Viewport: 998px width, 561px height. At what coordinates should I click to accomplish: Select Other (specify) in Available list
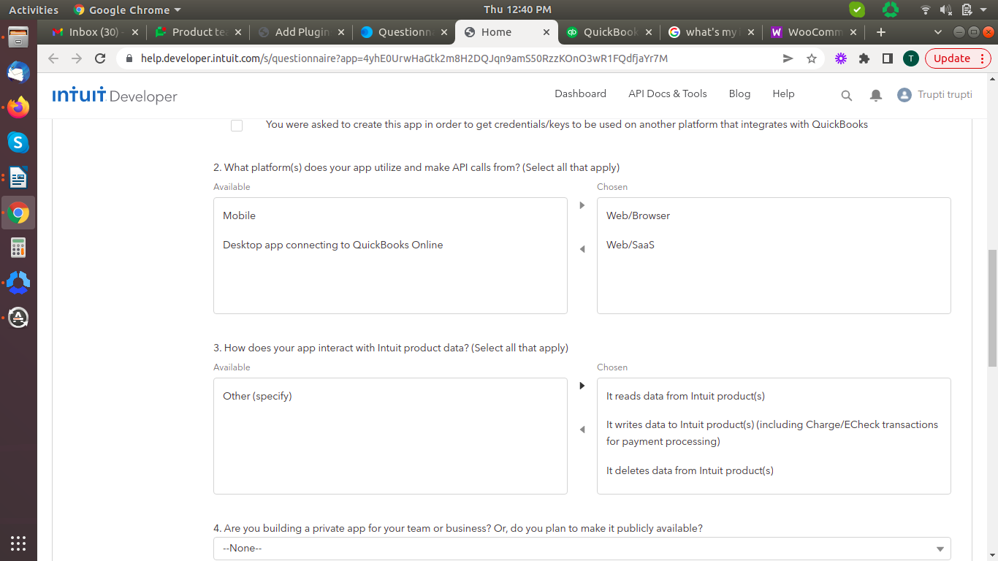257,396
